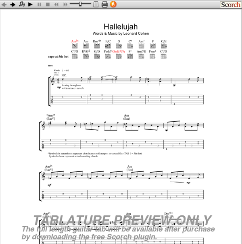Start playback of the Hallelujah score
This screenshot has width=242, height=244.
(x=30, y=4)
